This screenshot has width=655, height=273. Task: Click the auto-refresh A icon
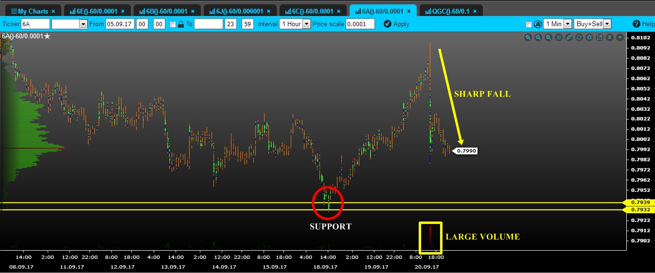(x=538, y=24)
